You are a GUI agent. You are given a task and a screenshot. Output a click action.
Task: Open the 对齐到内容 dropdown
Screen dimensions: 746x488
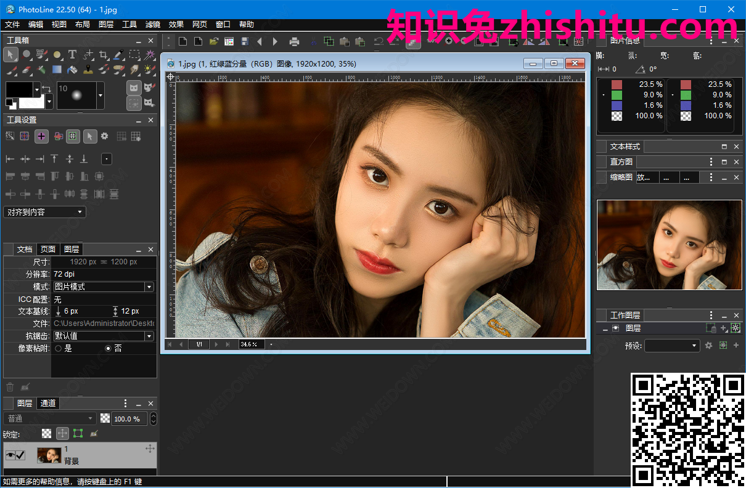[x=44, y=212]
